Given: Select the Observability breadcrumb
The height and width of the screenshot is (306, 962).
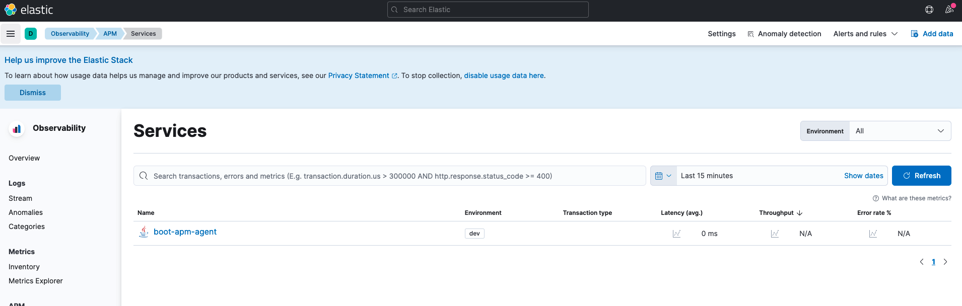Looking at the screenshot, I should [x=70, y=34].
